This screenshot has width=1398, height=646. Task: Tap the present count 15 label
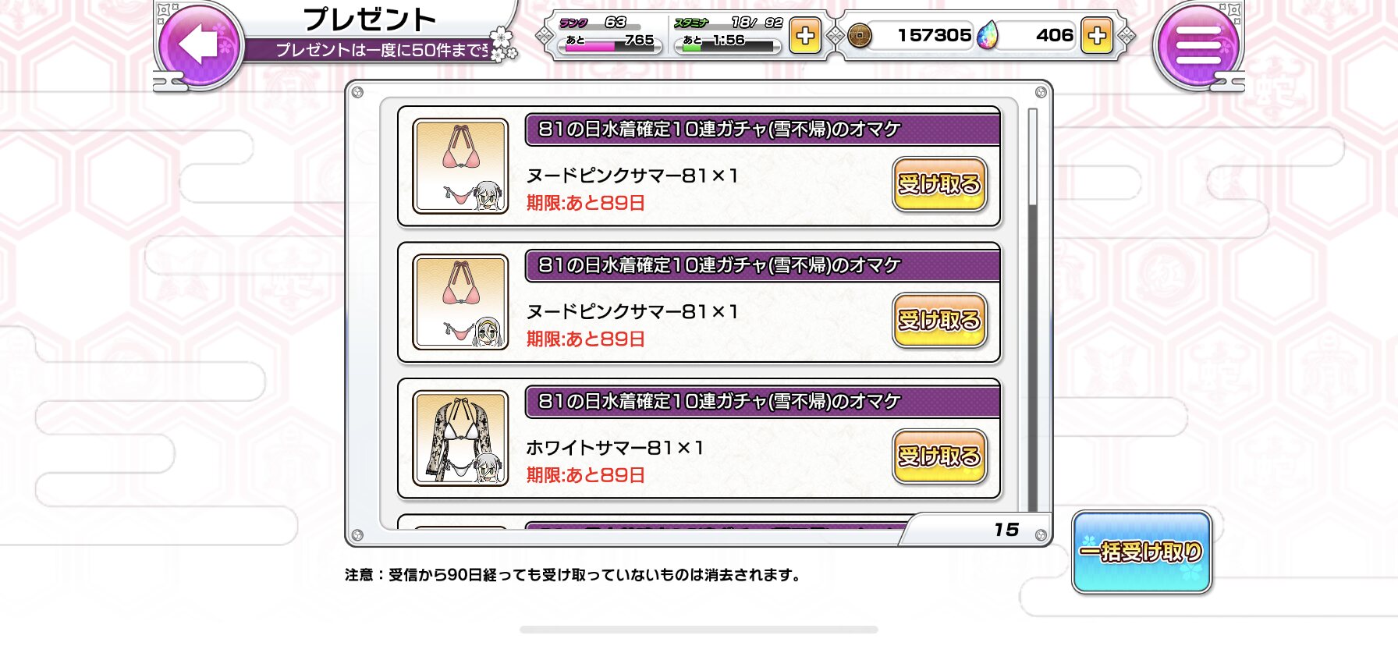click(x=1006, y=530)
